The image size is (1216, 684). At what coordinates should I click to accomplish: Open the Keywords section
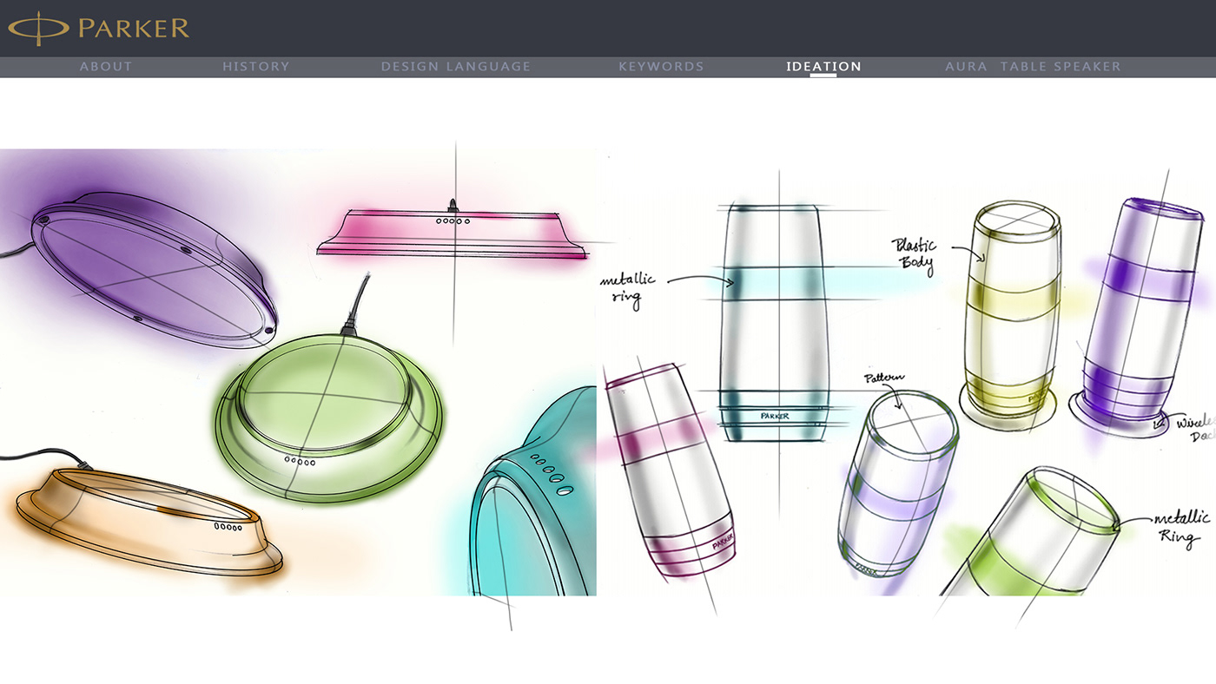[x=662, y=67]
